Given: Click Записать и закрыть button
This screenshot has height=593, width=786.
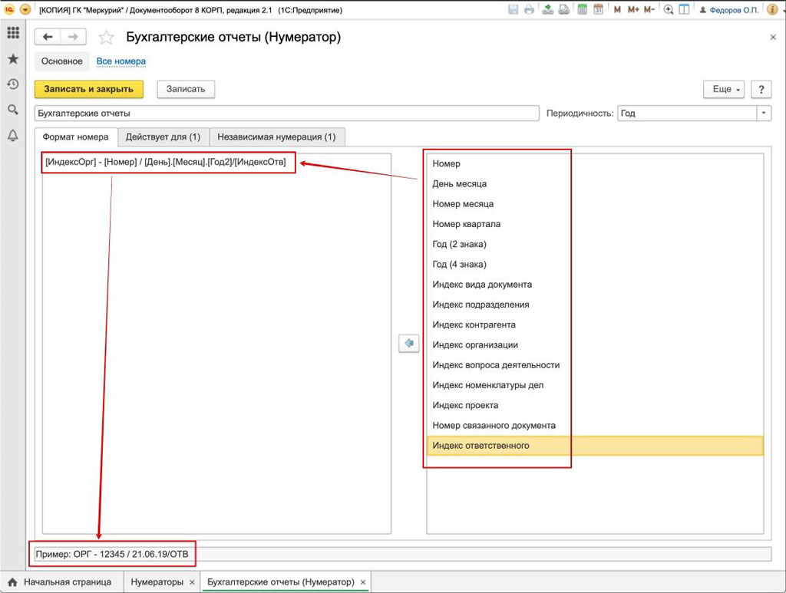Looking at the screenshot, I should tap(89, 89).
